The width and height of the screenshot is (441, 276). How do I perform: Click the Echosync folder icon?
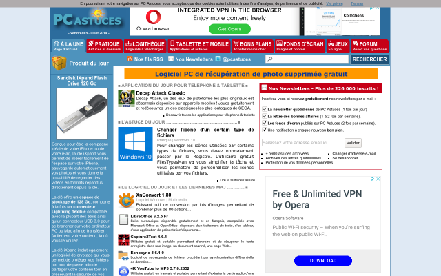click(123, 256)
